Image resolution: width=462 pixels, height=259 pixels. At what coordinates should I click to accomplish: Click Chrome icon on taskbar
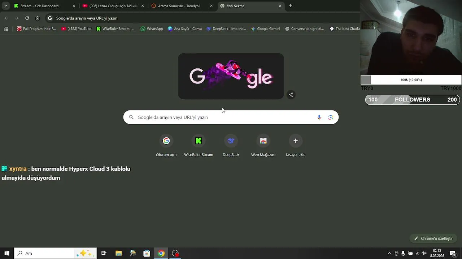click(x=161, y=253)
